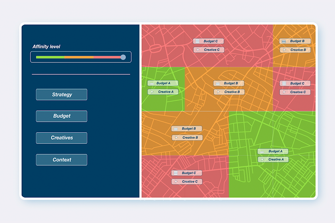
Task: Select Budget A label in large lower-right green zone
Action: point(275,151)
